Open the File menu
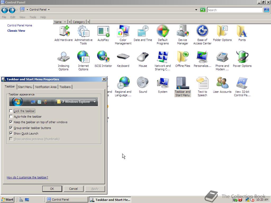 [x=4, y=17]
